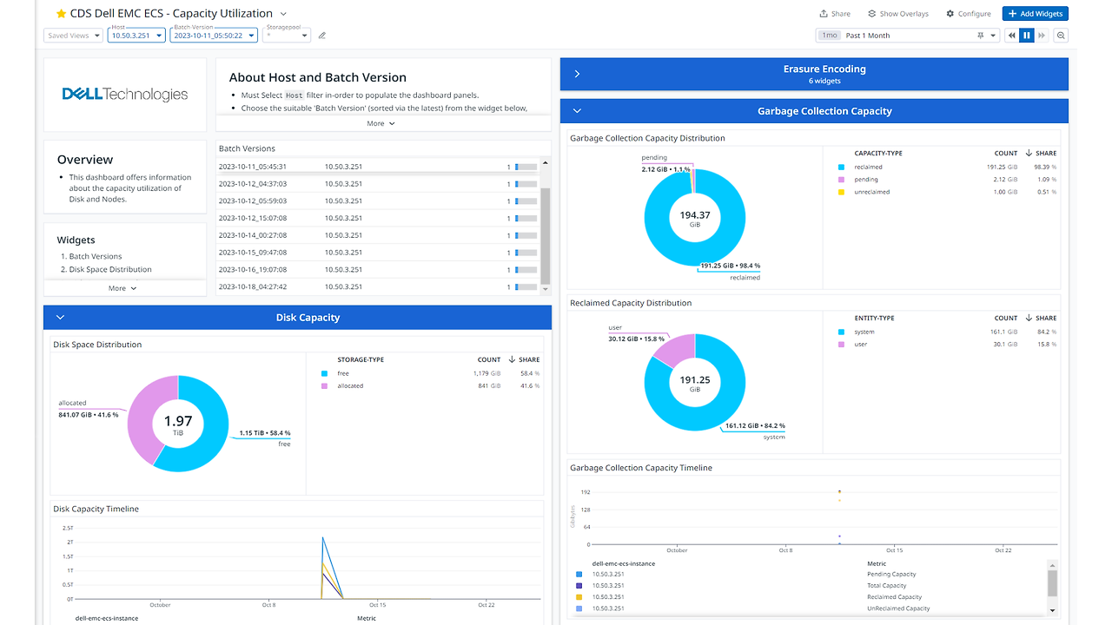The image size is (1112, 625).
Task: Open the time range dropdown arrow
Action: click(993, 36)
